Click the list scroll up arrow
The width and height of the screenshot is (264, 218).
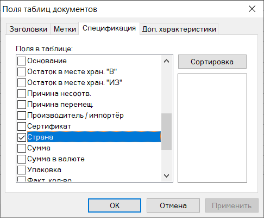tap(166, 61)
